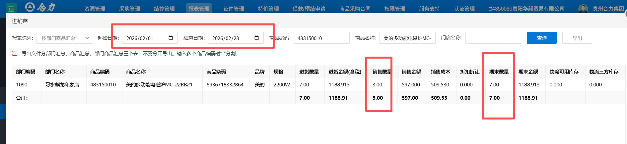Open the end date calendar picker icon

[256, 38]
